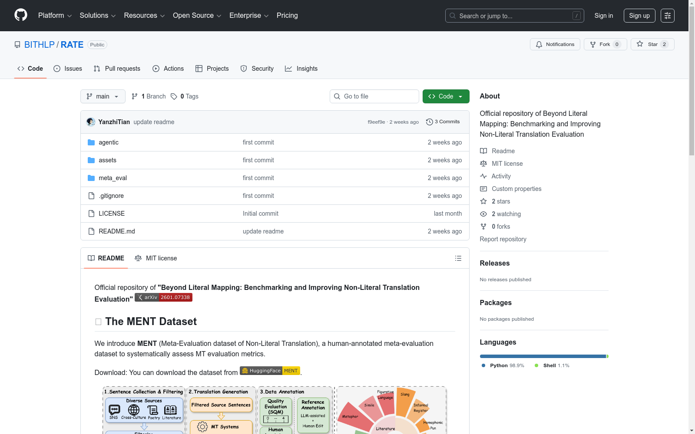695x434 pixels.
Task: Open the command palette icon button
Action: (x=668, y=16)
